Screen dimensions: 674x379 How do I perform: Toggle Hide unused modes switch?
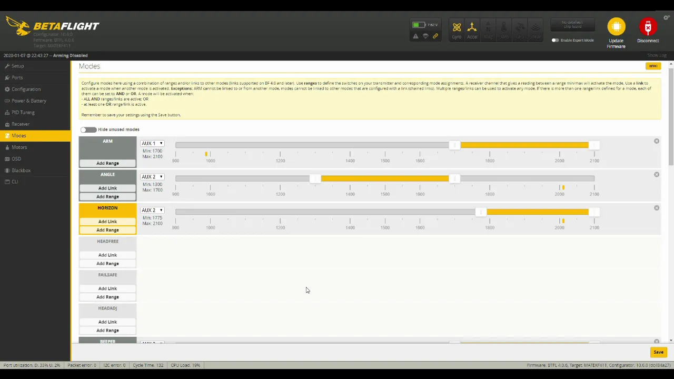(x=88, y=129)
